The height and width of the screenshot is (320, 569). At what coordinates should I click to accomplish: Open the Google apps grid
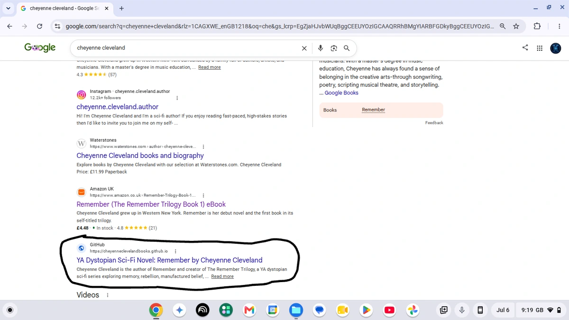coord(540,48)
